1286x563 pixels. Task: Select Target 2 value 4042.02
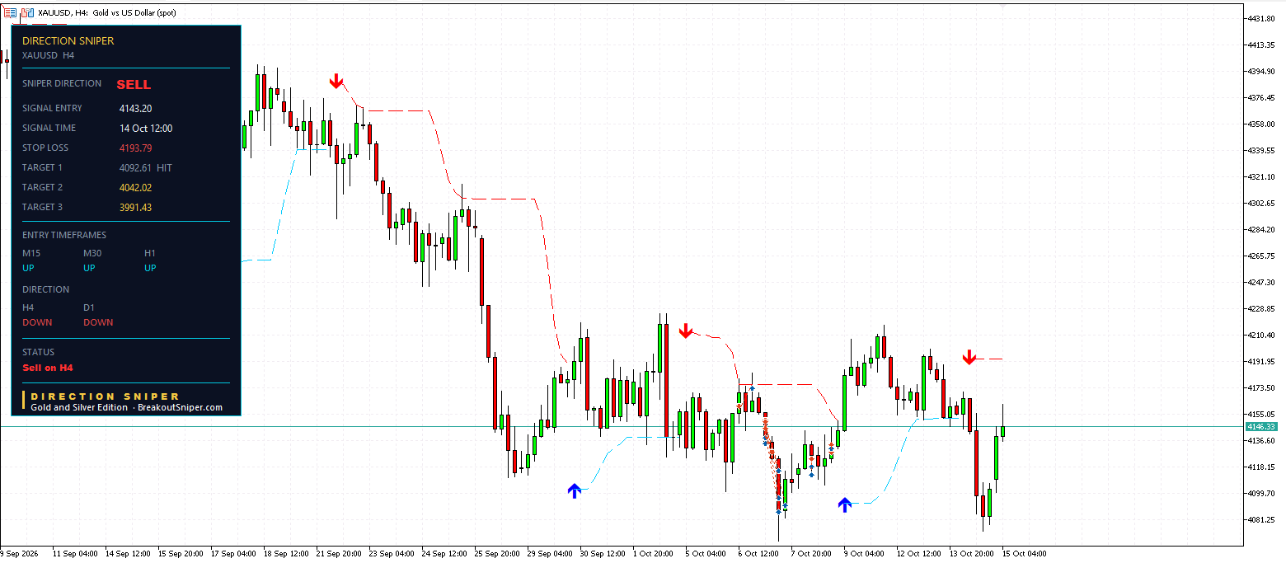pyautogui.click(x=135, y=187)
